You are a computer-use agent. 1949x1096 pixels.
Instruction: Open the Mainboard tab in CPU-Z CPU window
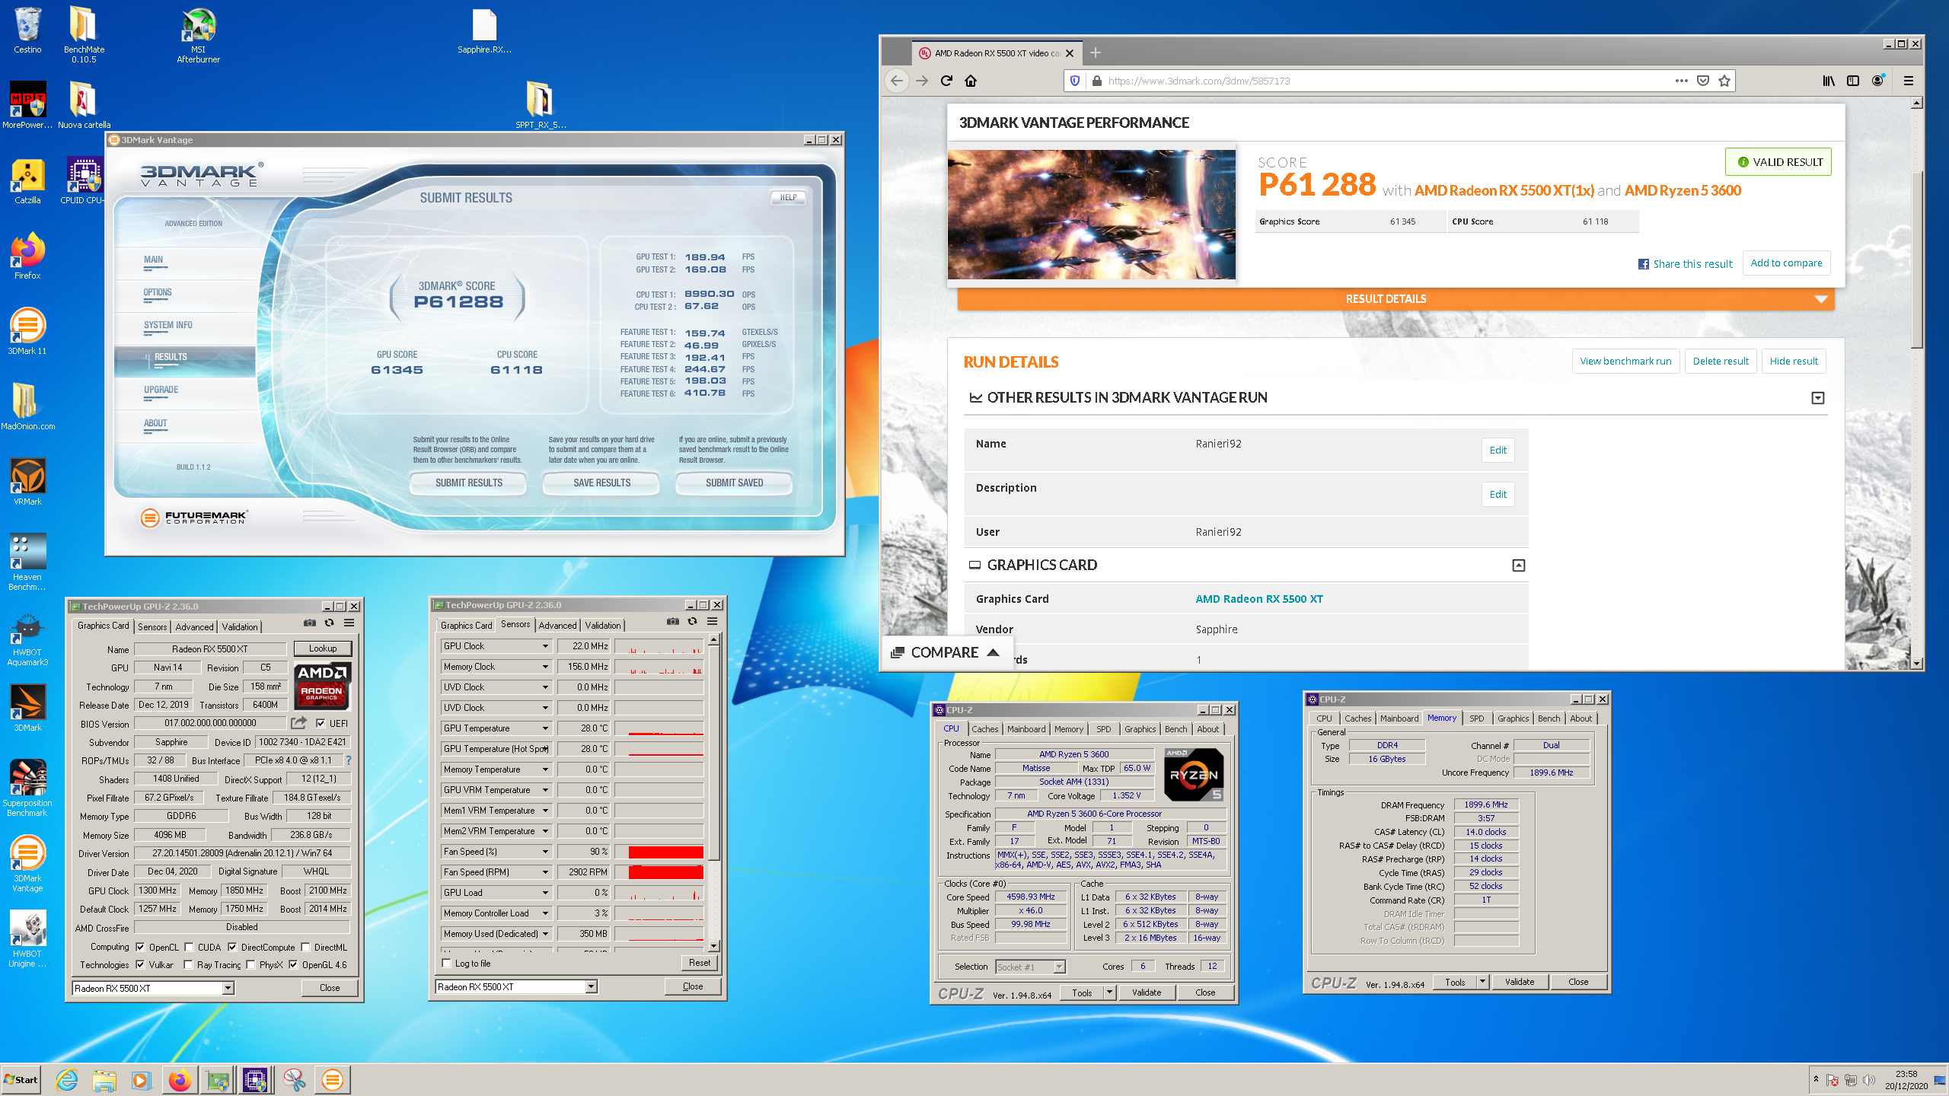(1026, 728)
